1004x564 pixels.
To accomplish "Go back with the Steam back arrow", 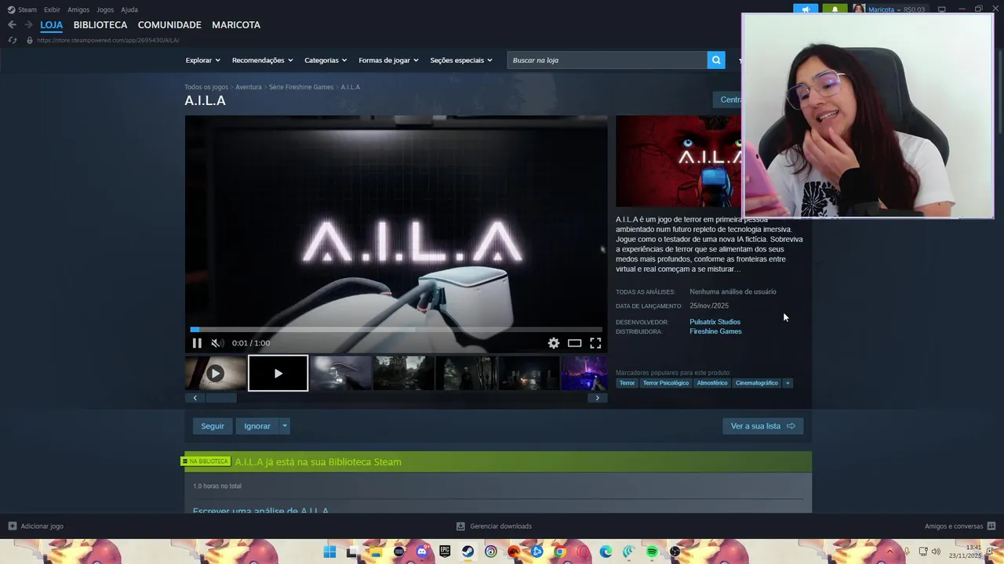I will coord(12,25).
